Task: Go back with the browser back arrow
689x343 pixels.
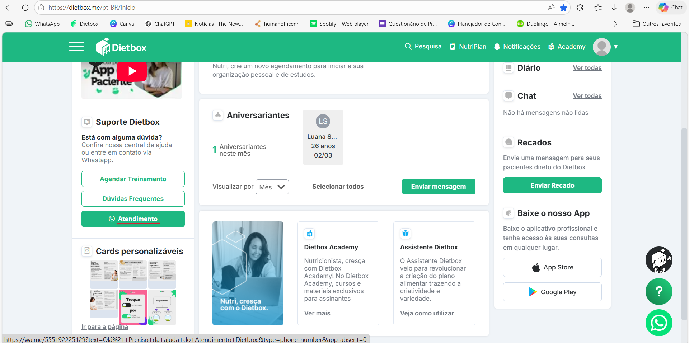Action: pos(9,8)
